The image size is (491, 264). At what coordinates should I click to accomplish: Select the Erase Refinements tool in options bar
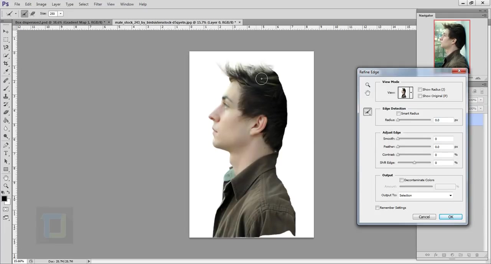[33, 13]
